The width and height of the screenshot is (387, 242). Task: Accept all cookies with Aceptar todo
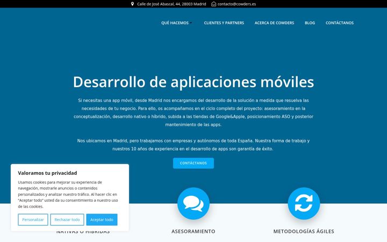point(102,219)
